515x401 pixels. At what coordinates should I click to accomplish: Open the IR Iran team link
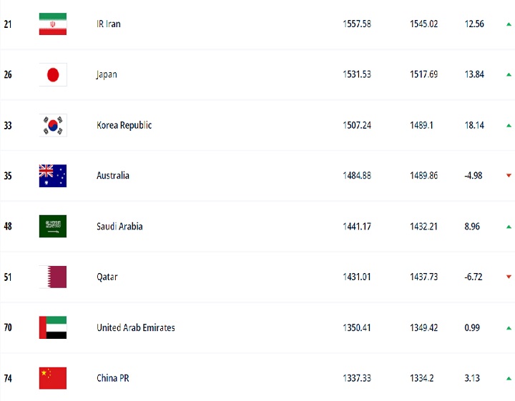point(109,24)
